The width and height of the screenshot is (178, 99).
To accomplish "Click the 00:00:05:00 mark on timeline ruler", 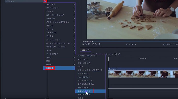I will click(143, 58).
